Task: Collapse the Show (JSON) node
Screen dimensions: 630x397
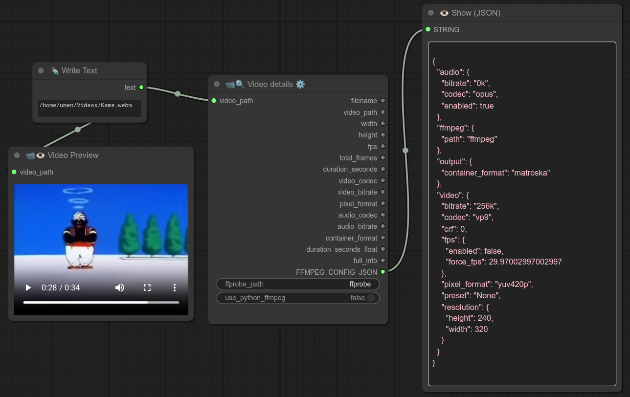Action: 430,13
